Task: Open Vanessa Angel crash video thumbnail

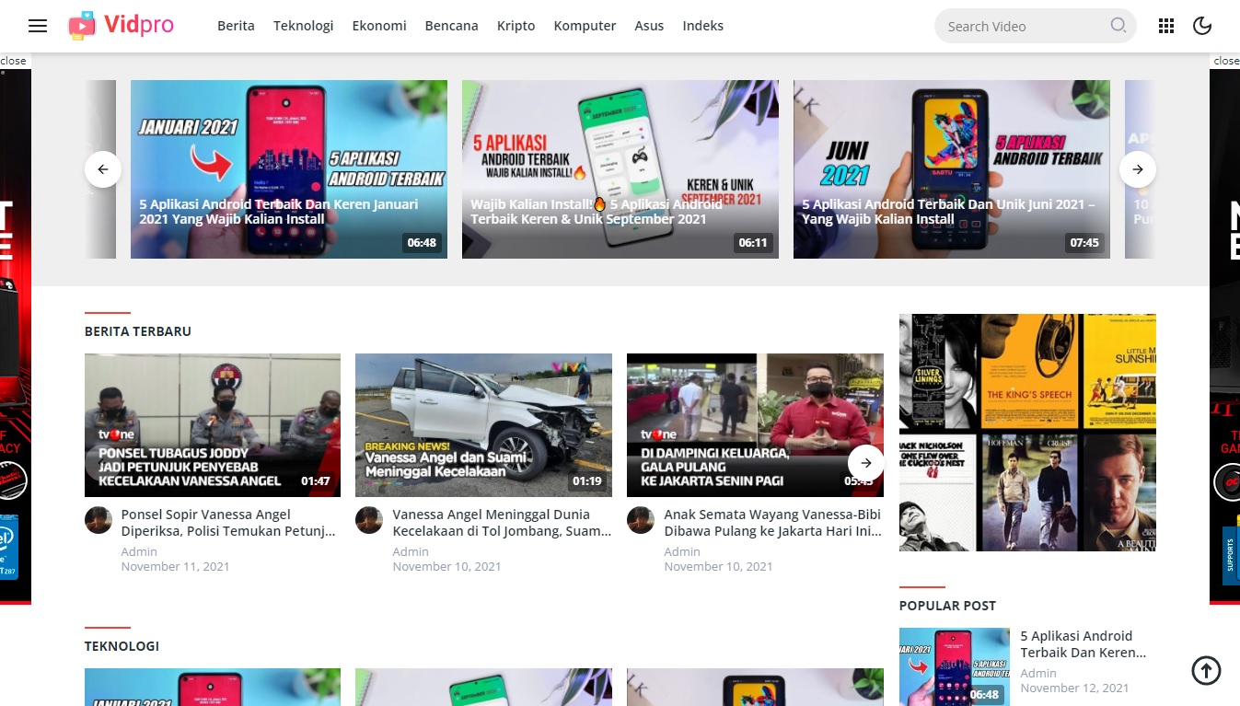Action: coord(483,425)
